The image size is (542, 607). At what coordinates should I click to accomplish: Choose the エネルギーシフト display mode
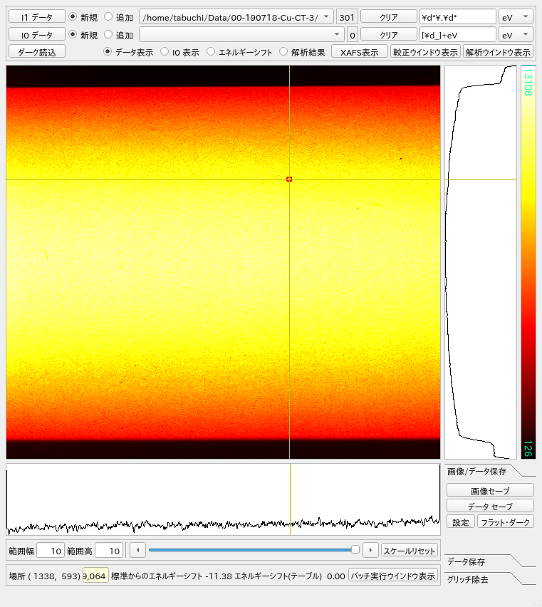click(x=211, y=51)
